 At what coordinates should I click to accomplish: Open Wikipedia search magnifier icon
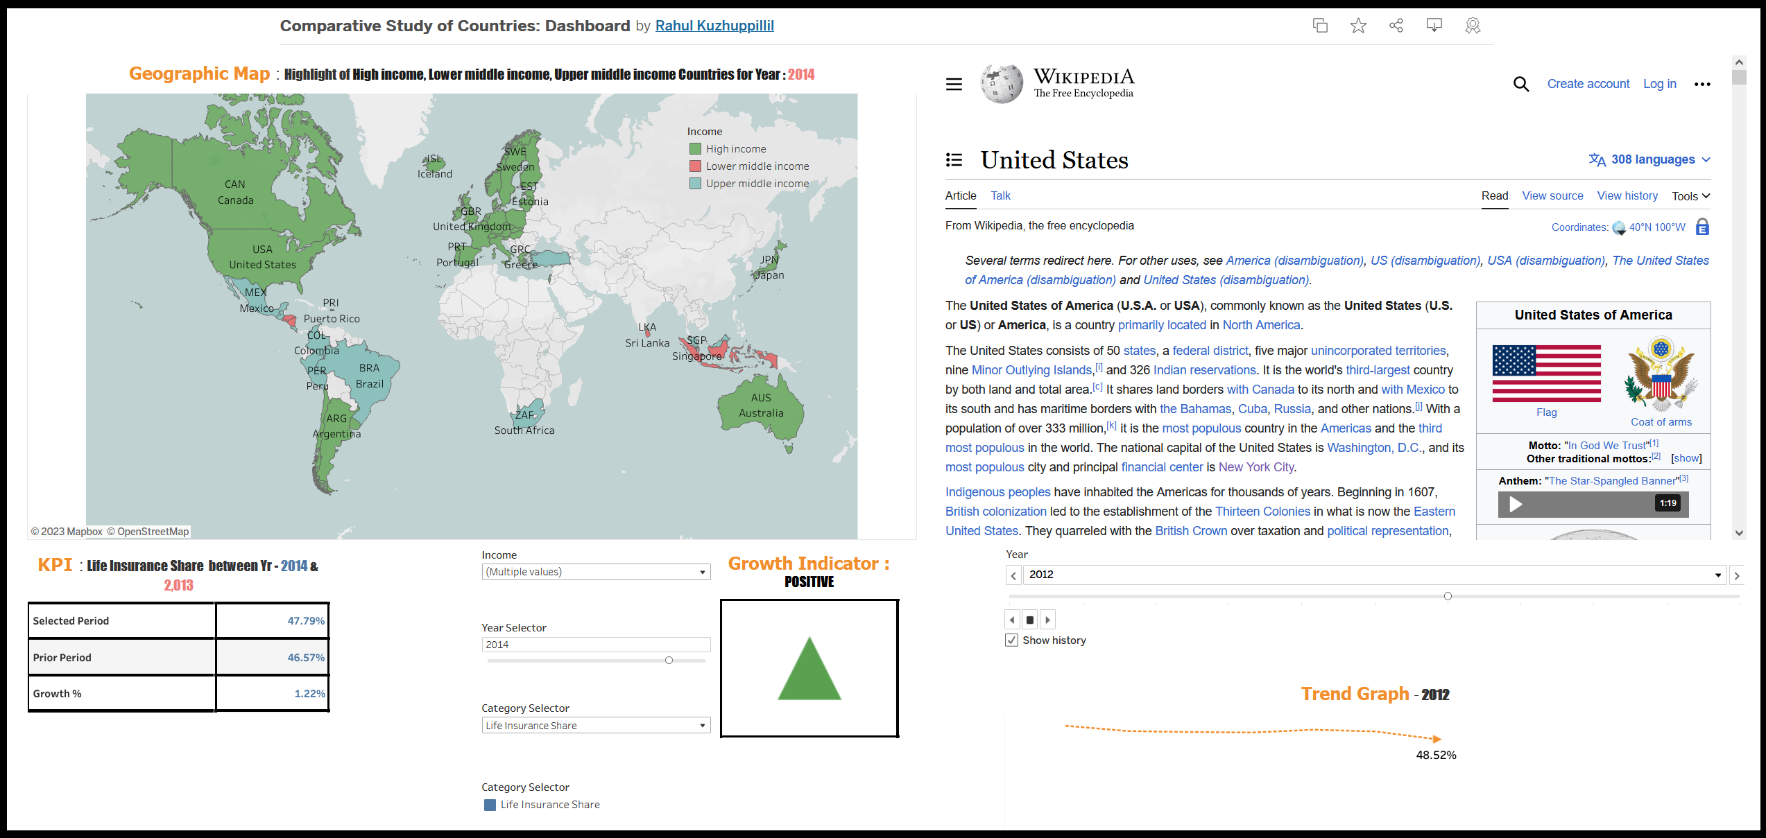pyautogui.click(x=1520, y=84)
